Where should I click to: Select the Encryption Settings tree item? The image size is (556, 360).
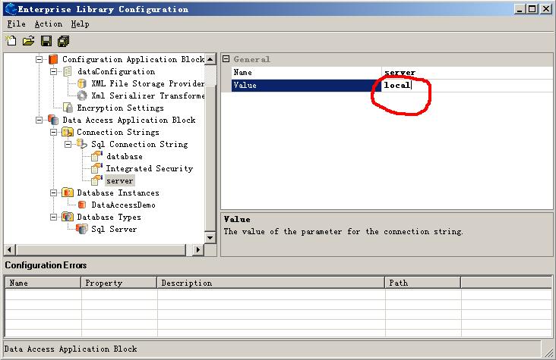pos(120,108)
